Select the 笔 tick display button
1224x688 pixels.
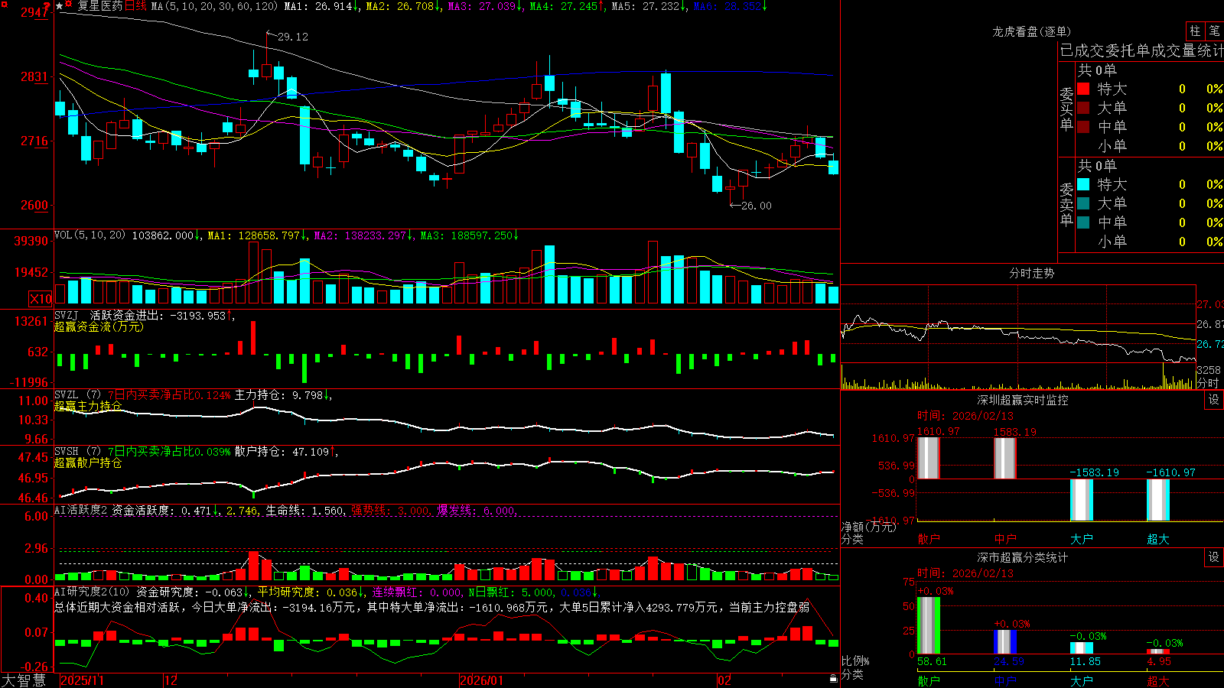[x=1215, y=31]
